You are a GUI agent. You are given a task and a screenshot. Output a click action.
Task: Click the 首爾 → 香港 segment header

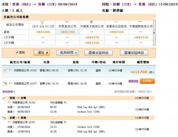click(x=81, y=118)
